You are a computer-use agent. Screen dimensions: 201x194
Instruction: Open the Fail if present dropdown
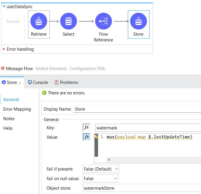101,169
